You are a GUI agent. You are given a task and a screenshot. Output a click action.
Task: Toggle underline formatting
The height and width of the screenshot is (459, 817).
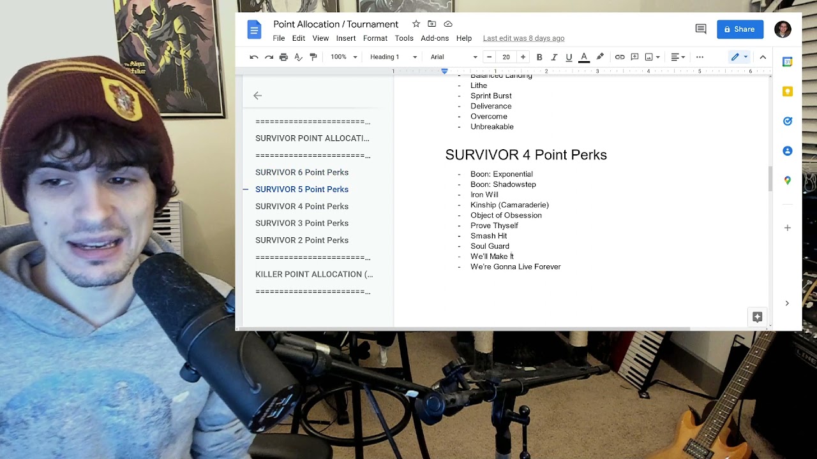568,57
